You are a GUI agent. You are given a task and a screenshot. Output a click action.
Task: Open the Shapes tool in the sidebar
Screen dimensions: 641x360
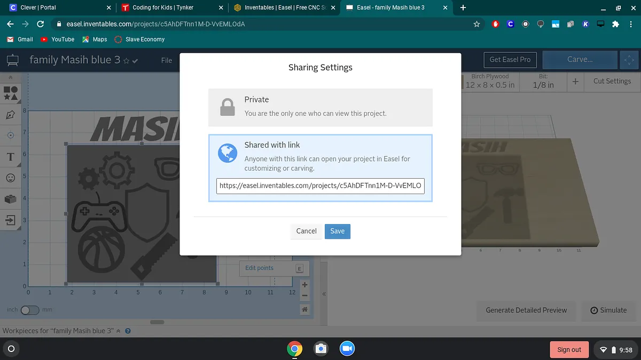[x=10, y=93]
